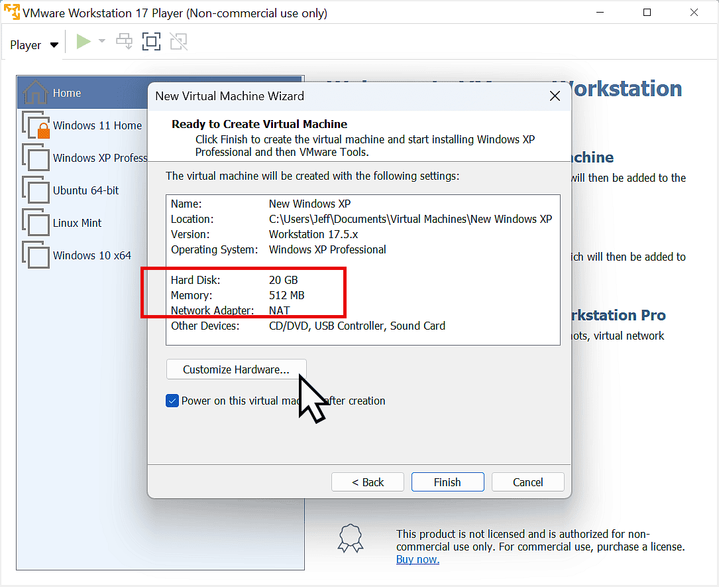The image size is (719, 587).
Task: Expand the Play button options arrow
Action: 101,41
